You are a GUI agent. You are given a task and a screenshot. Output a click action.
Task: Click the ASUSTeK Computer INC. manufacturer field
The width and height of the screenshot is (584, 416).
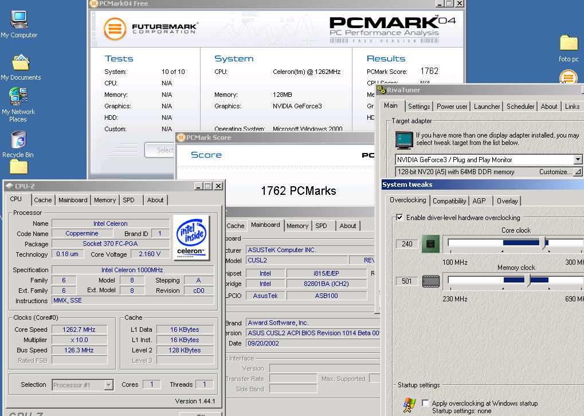click(309, 250)
